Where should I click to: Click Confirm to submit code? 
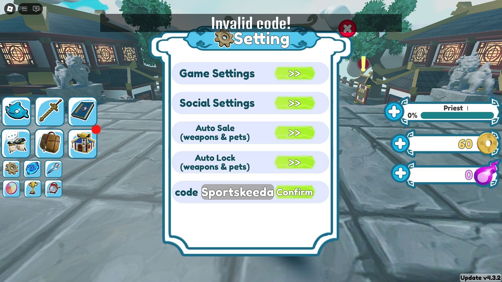point(294,192)
